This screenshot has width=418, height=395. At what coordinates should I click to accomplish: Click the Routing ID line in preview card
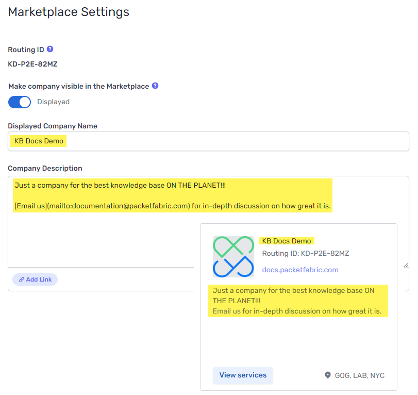point(305,253)
